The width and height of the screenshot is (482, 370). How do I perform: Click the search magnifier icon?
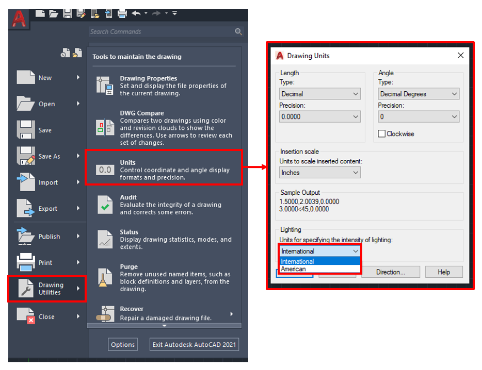point(238,31)
